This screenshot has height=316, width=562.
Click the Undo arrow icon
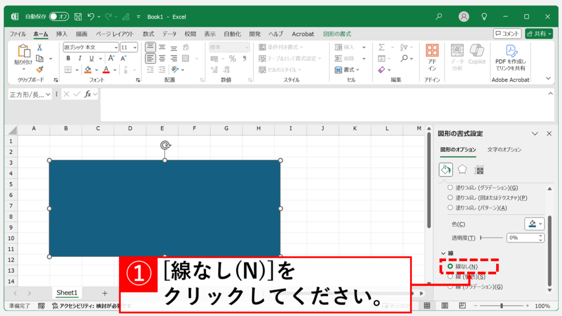(x=91, y=16)
